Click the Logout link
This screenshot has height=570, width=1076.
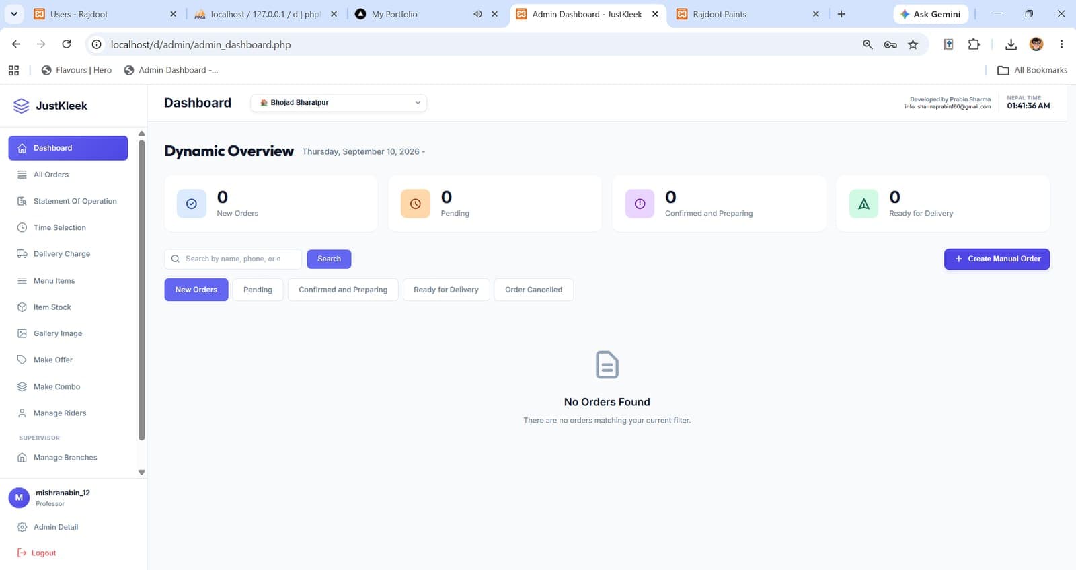click(44, 553)
